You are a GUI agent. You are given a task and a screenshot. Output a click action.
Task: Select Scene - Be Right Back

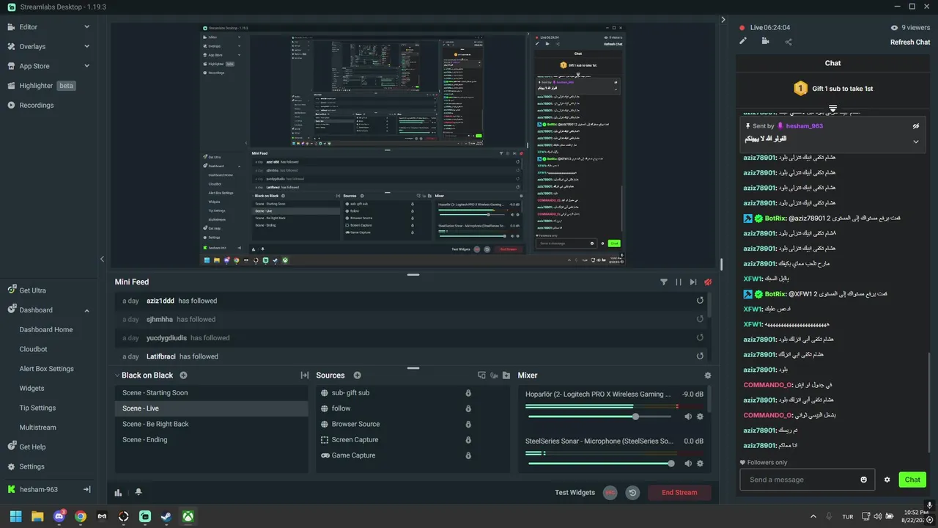(211, 424)
